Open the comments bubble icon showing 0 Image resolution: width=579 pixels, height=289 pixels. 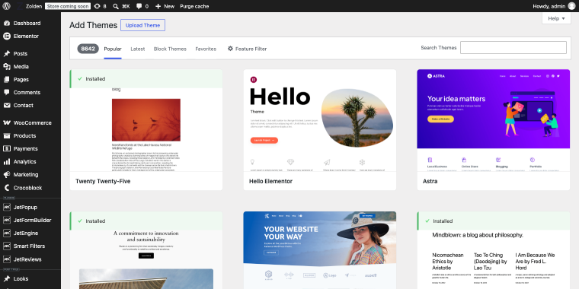point(139,6)
